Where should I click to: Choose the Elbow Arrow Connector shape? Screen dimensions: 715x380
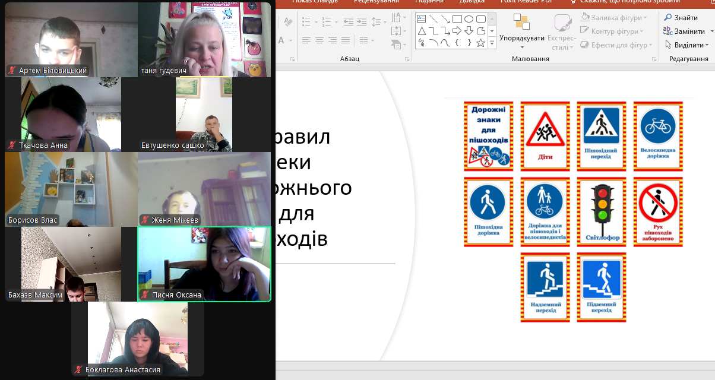click(445, 31)
